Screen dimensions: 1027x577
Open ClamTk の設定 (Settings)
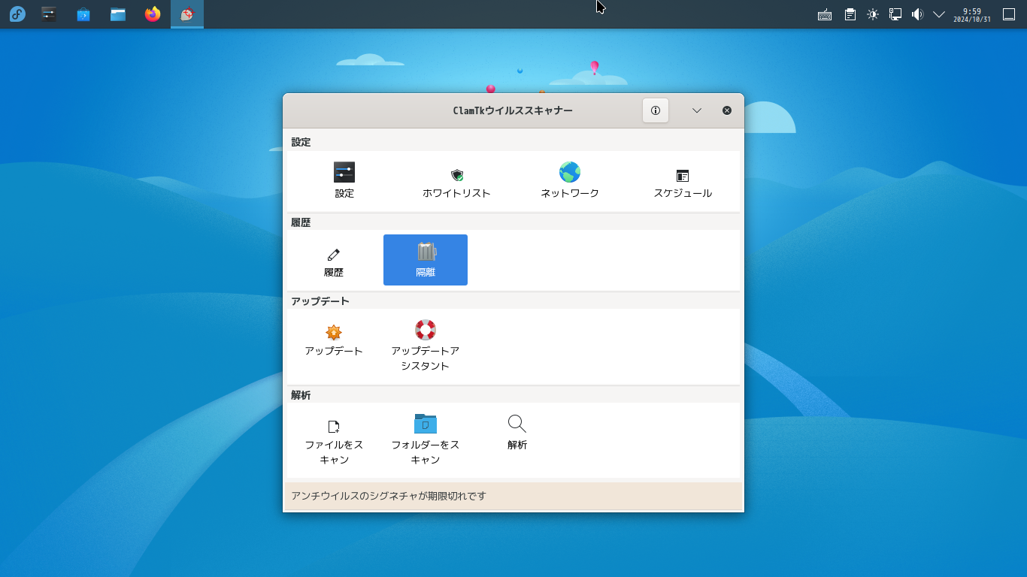pos(344,180)
